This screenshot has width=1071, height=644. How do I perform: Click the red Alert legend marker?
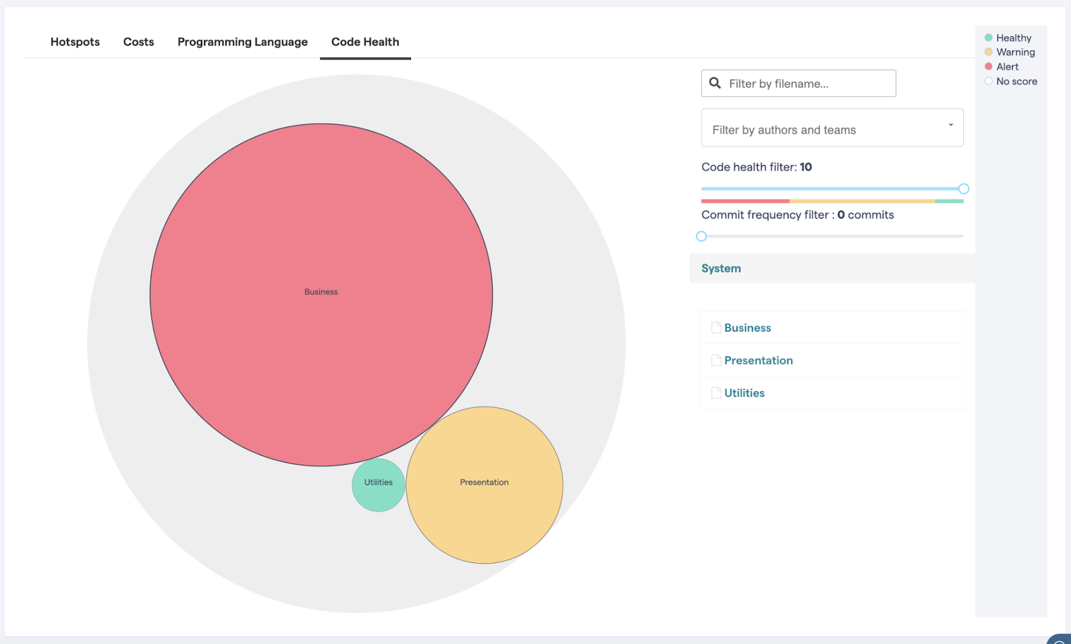pos(988,66)
